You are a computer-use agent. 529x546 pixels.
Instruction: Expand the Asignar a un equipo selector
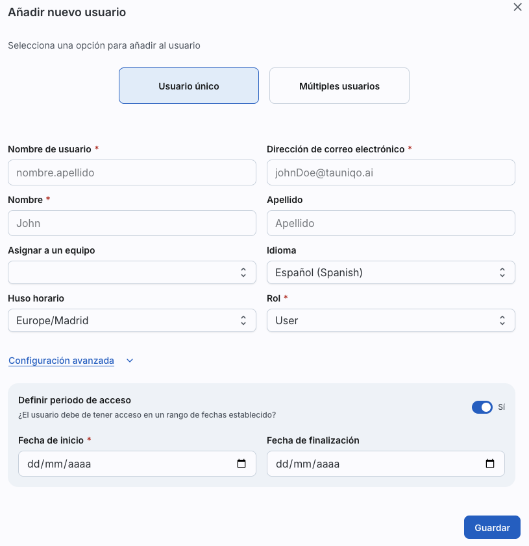[x=123, y=272]
